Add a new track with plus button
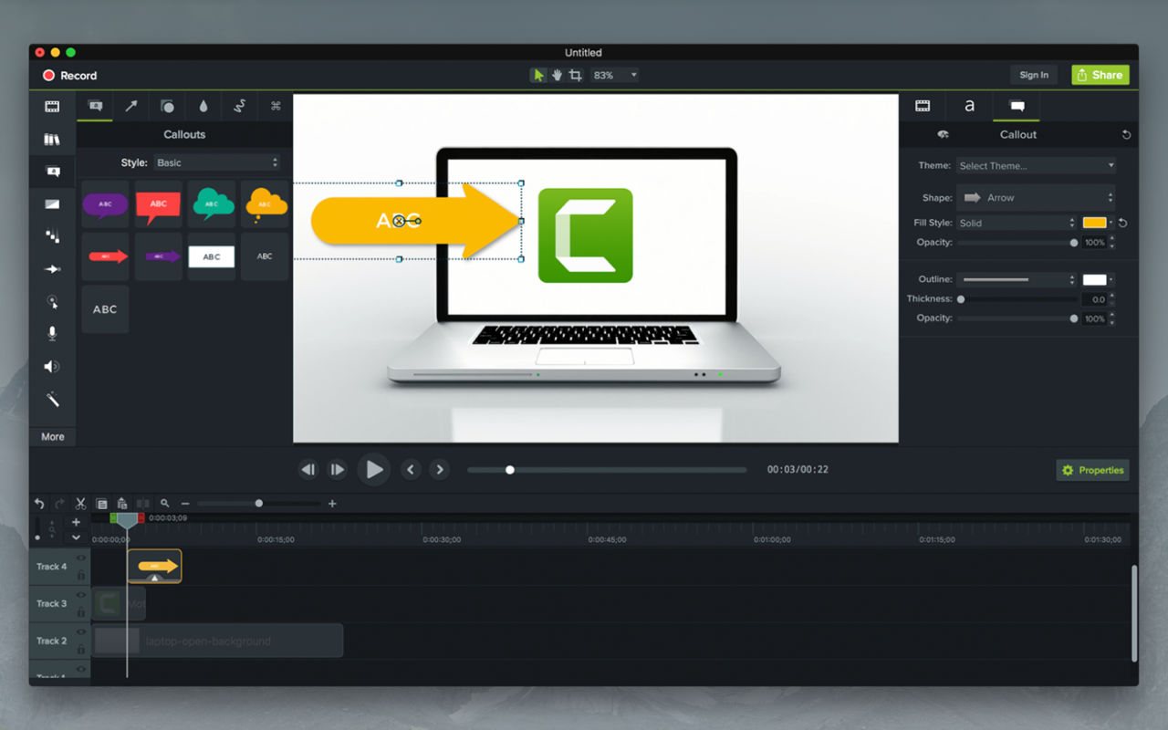This screenshot has width=1168, height=730. (76, 522)
